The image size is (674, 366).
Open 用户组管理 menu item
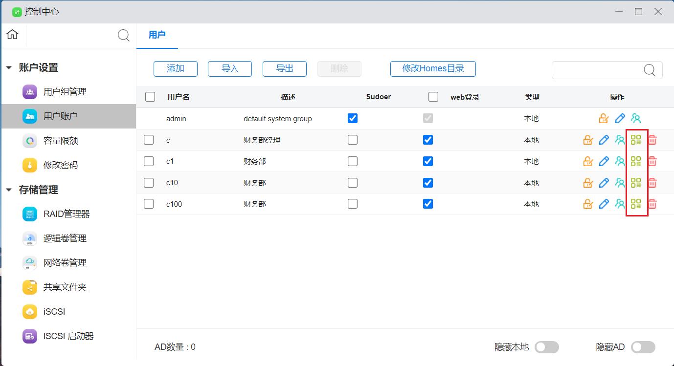pos(65,92)
